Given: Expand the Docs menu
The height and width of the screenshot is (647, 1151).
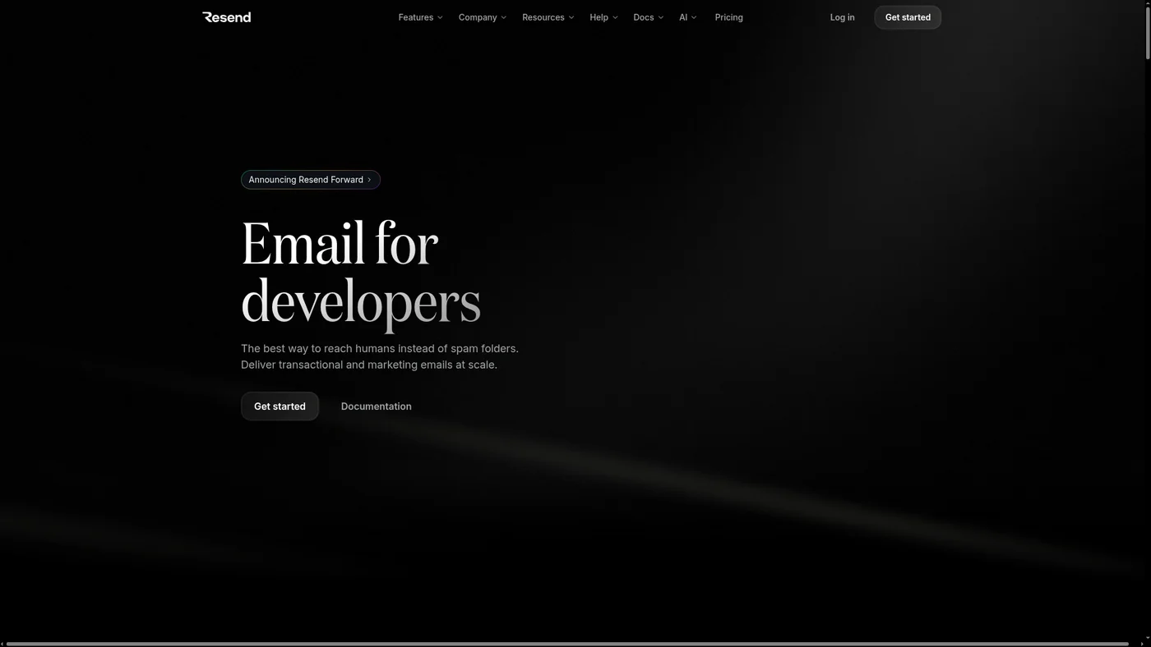Looking at the screenshot, I should point(648,17).
